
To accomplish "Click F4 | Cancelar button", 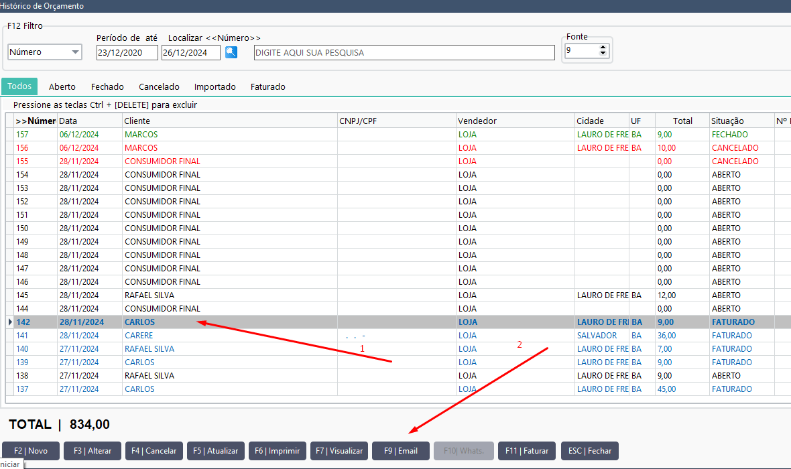I will 154,451.
